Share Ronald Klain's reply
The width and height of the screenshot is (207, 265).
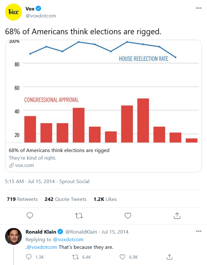pyautogui.click(x=169, y=257)
